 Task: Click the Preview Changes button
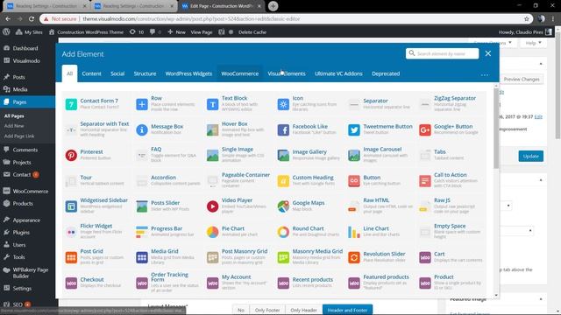[x=522, y=80]
